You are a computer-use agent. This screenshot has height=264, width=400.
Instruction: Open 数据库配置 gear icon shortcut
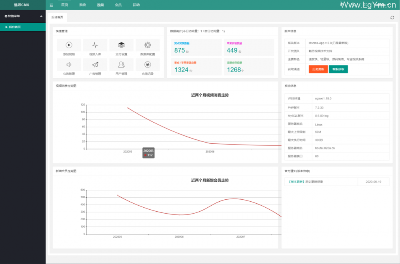[148, 45]
